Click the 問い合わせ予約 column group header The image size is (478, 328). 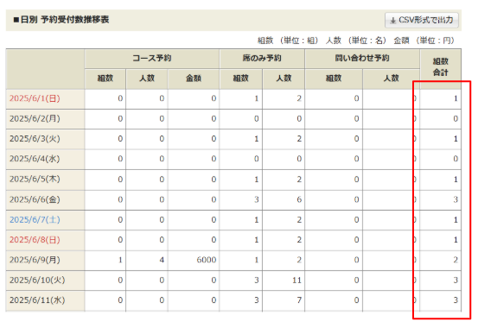coord(362,58)
